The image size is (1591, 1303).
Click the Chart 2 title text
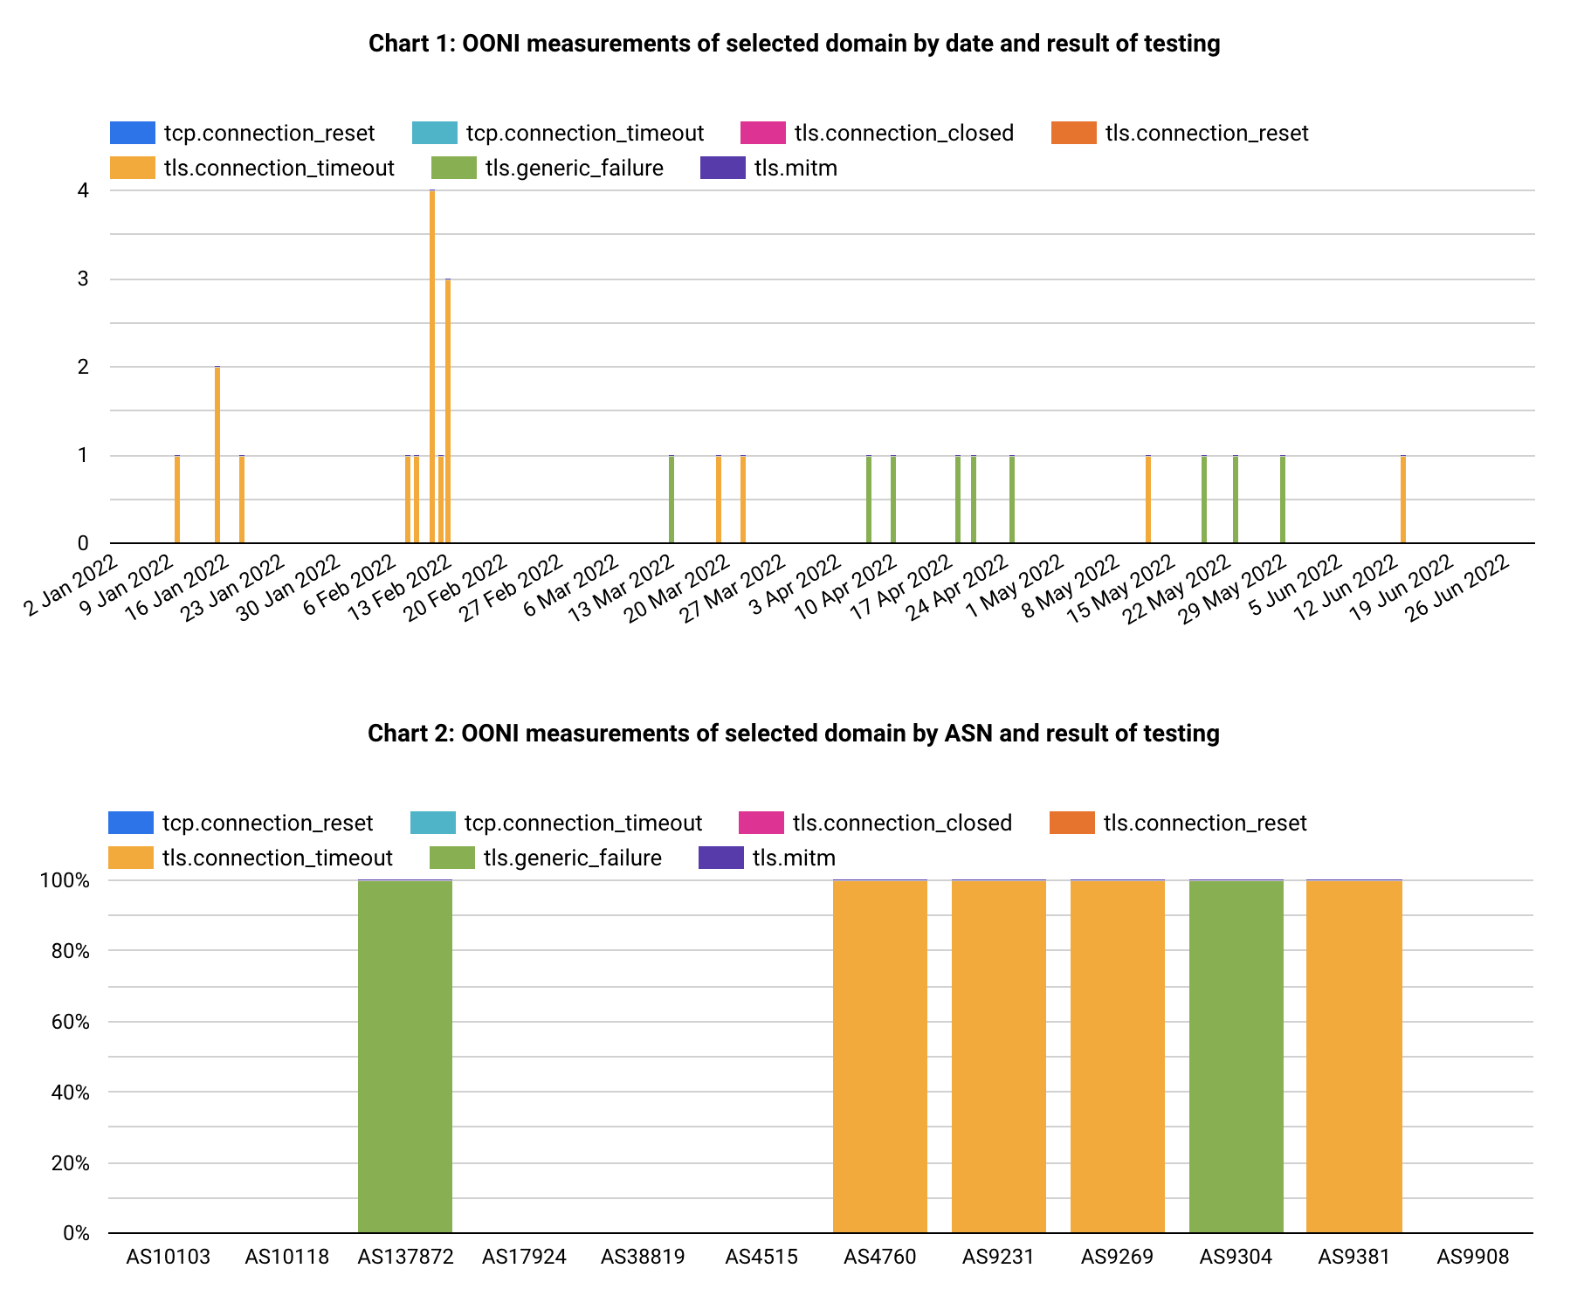793,734
